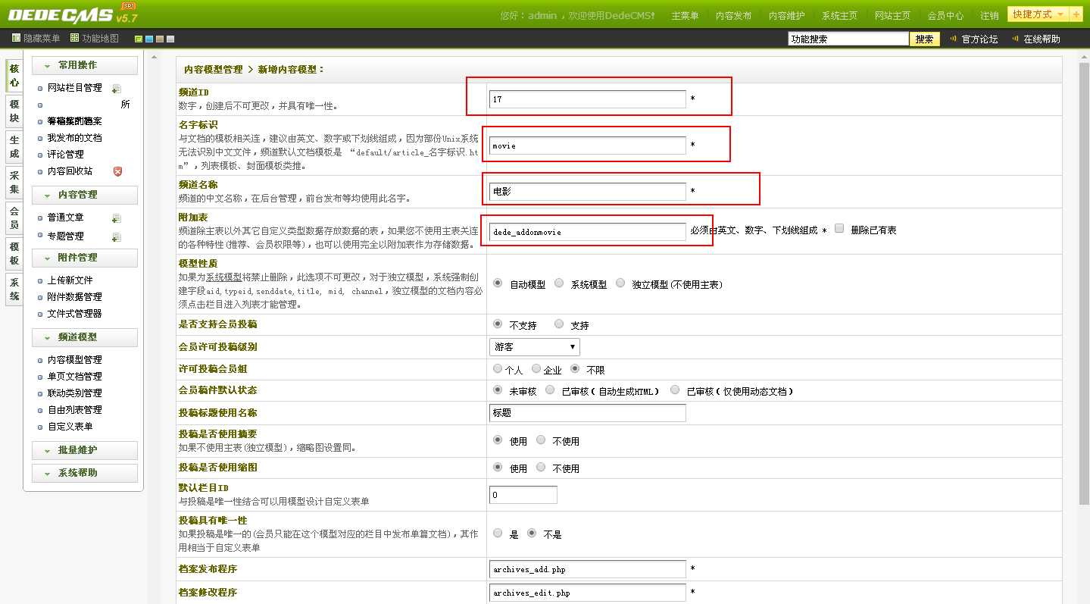Open 单页文档管理 in the sidebar
1090x604 pixels.
tap(74, 377)
